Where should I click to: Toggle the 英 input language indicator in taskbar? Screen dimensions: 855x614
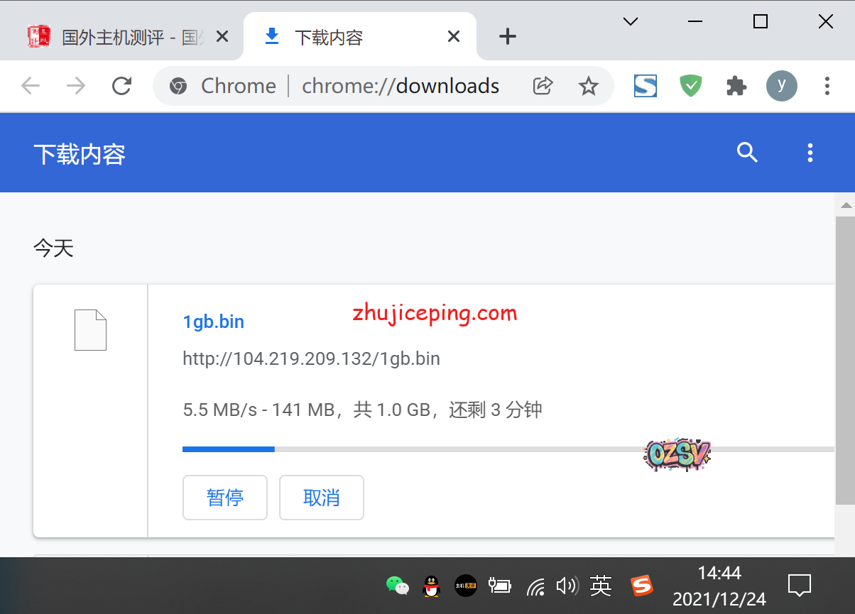[600, 586]
